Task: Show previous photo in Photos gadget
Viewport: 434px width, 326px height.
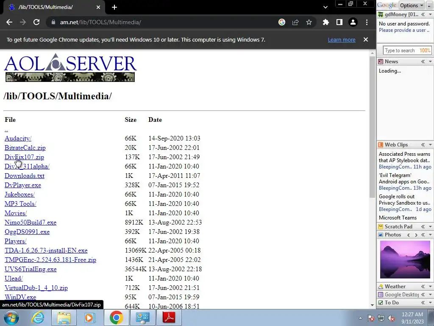Action: pos(409,235)
